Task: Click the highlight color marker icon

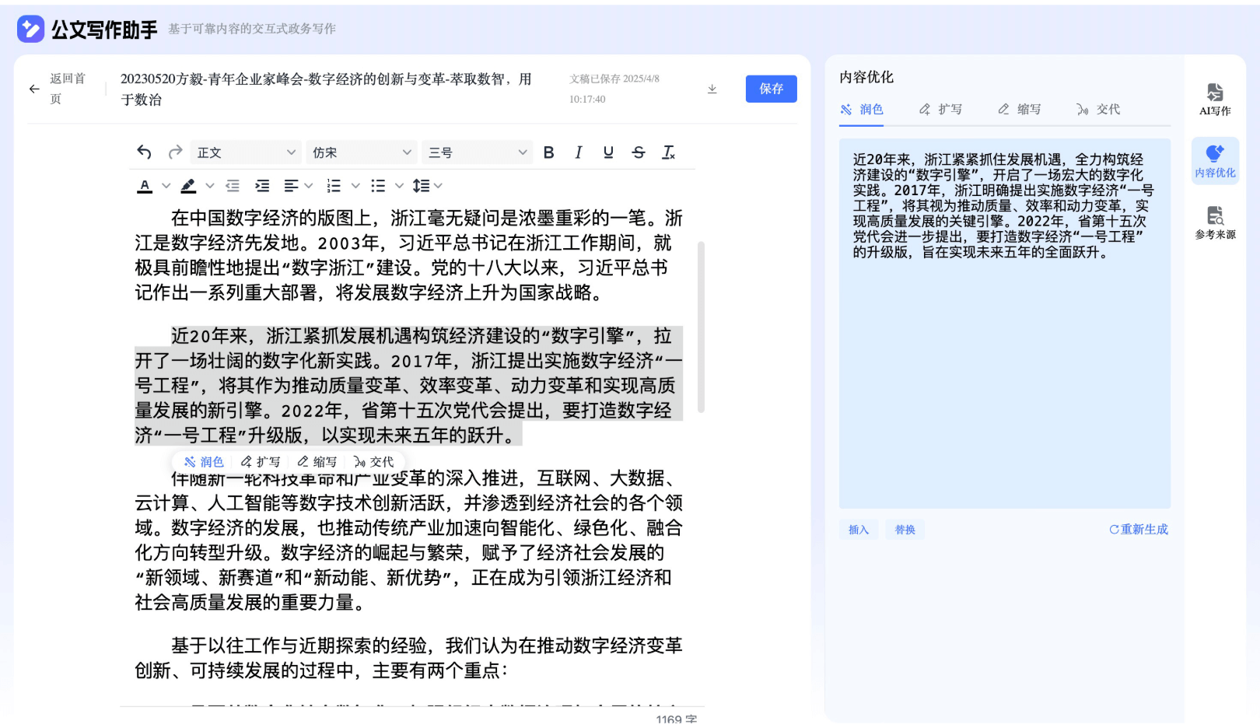Action: pos(188,186)
